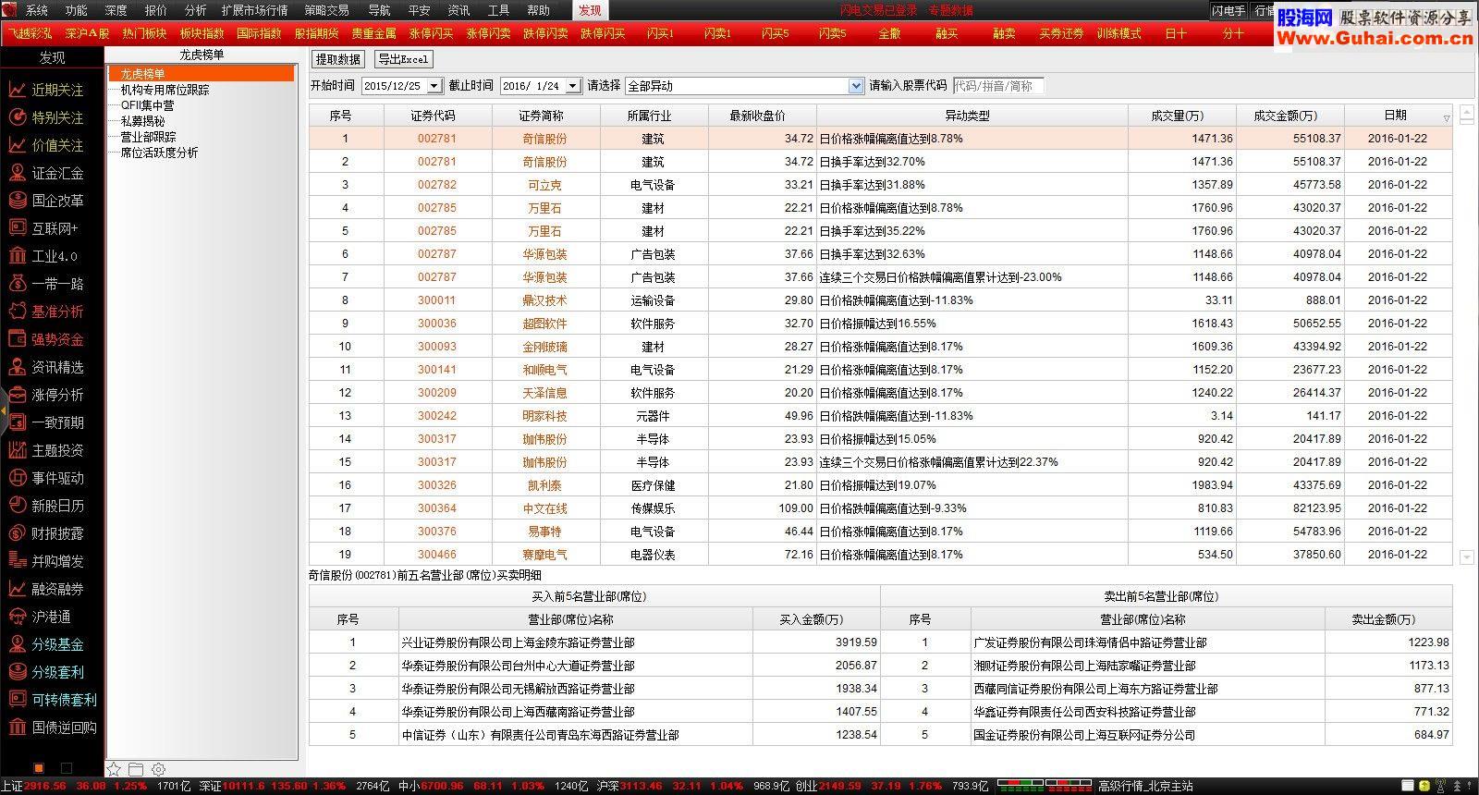Open the 功能 menu
1479x795 pixels.
pyautogui.click(x=77, y=10)
